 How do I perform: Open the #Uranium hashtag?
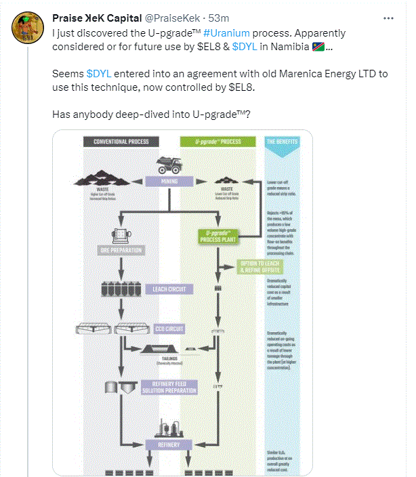(x=226, y=33)
